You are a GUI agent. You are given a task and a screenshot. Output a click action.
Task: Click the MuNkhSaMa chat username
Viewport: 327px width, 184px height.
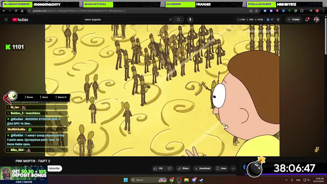pos(16,130)
